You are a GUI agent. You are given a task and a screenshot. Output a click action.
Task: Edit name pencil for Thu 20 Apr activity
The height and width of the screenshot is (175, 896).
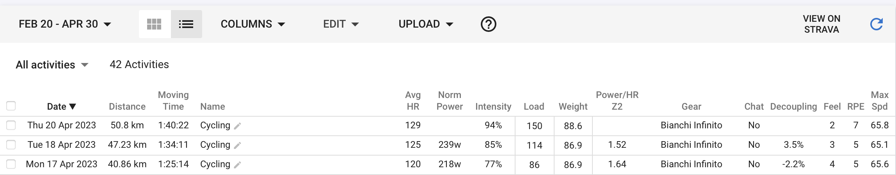click(237, 126)
